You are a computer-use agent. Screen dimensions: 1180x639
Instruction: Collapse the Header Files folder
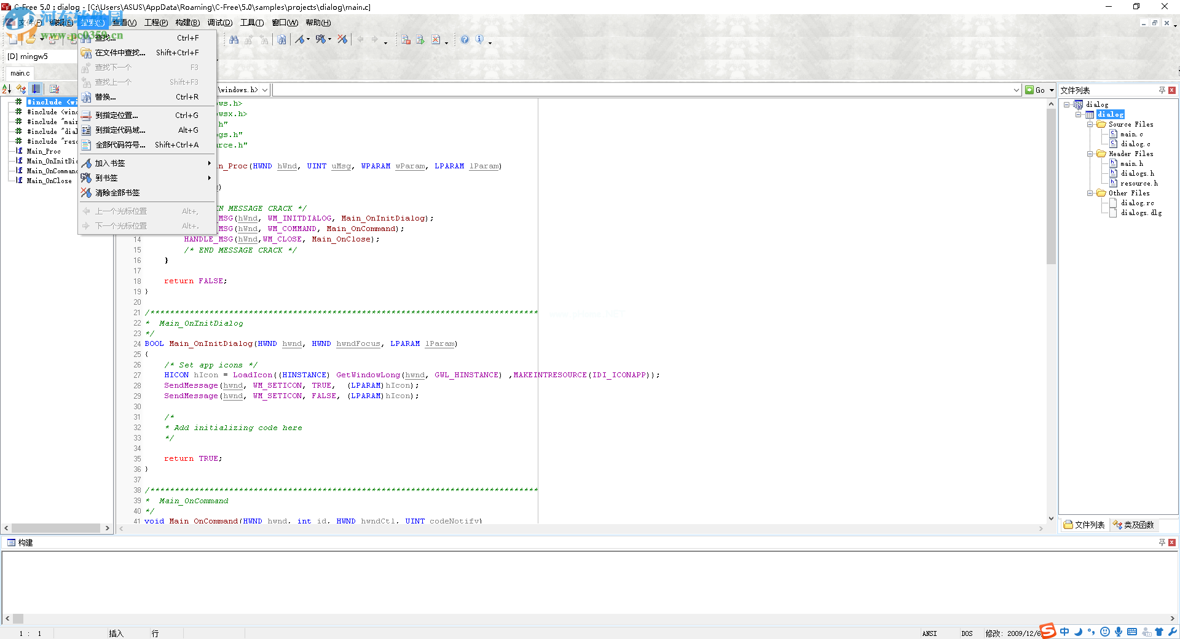click(1090, 154)
